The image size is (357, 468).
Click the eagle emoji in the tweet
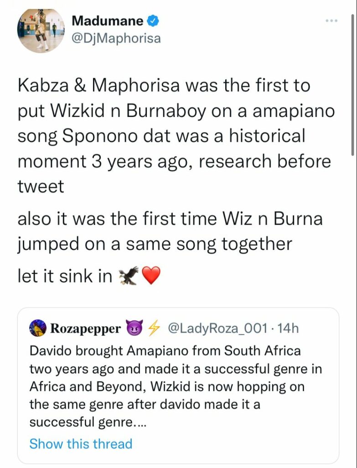pyautogui.click(x=129, y=276)
